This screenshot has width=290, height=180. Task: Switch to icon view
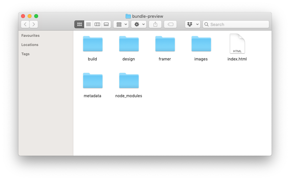[x=79, y=24]
